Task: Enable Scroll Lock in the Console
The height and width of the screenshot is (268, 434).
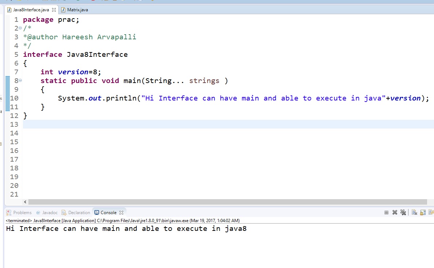Action: (423, 212)
